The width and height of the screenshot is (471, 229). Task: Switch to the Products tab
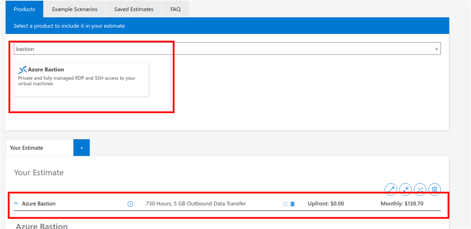(x=24, y=9)
